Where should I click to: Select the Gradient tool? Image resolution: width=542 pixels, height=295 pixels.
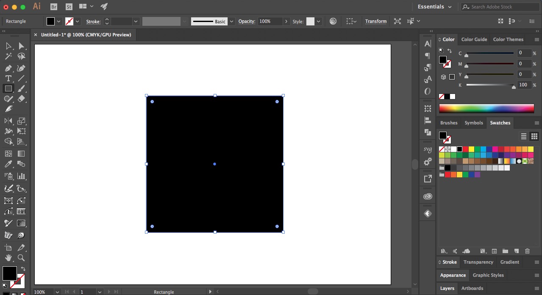pos(21,154)
